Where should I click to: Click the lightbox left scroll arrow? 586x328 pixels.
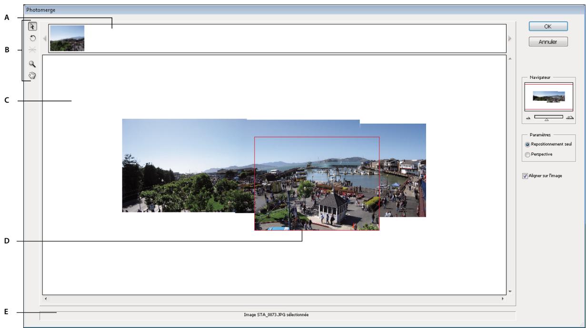[45, 38]
